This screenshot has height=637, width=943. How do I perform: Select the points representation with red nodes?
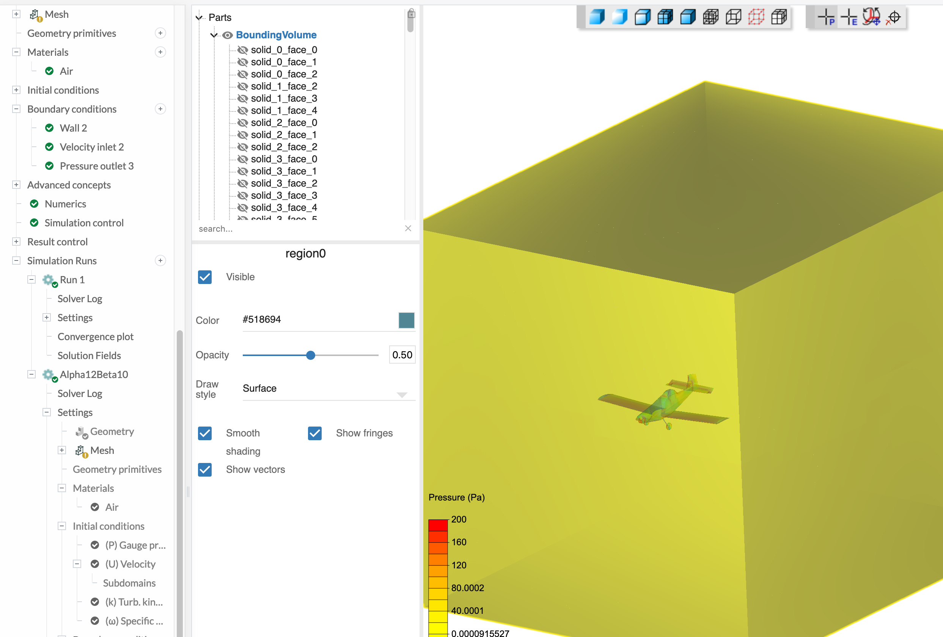coord(756,17)
